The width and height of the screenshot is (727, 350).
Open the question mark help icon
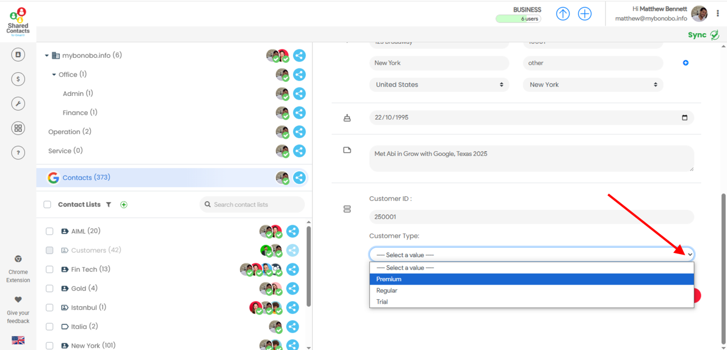(18, 153)
